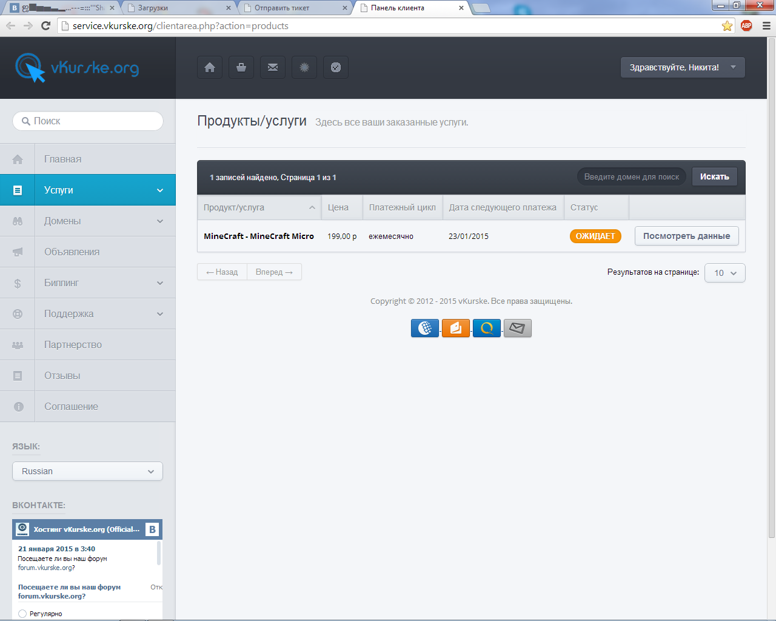Switch to the first VK browser tab

pyautogui.click(x=61, y=8)
